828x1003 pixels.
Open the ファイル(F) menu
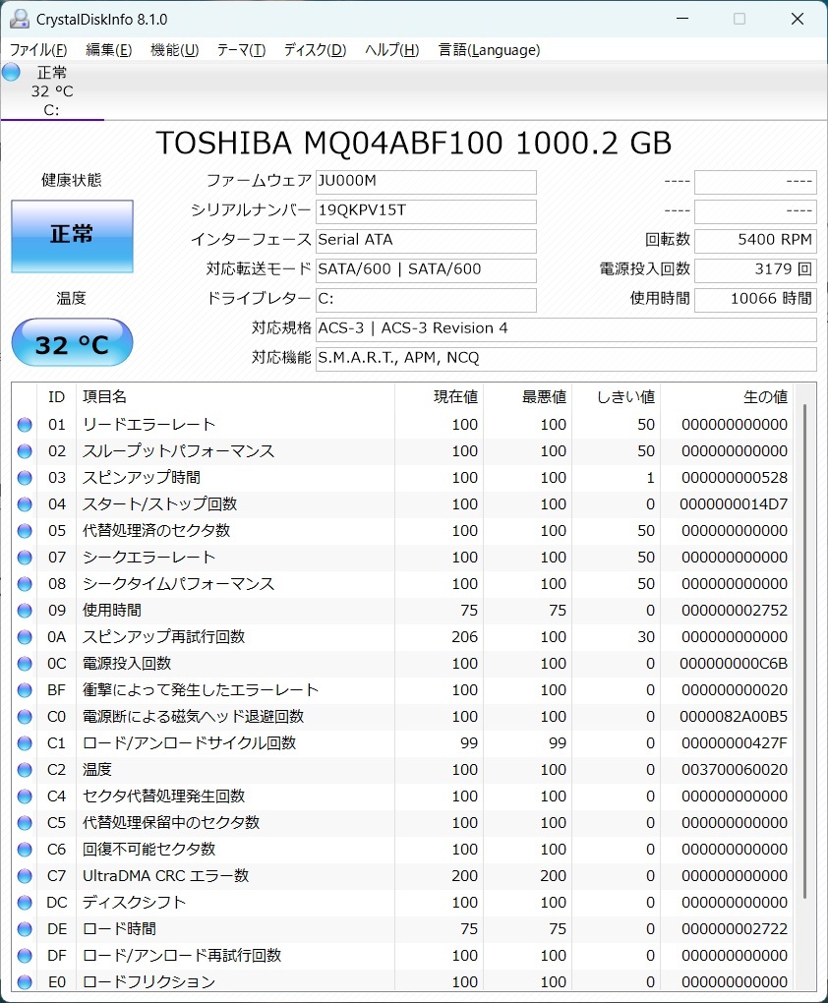tap(38, 50)
